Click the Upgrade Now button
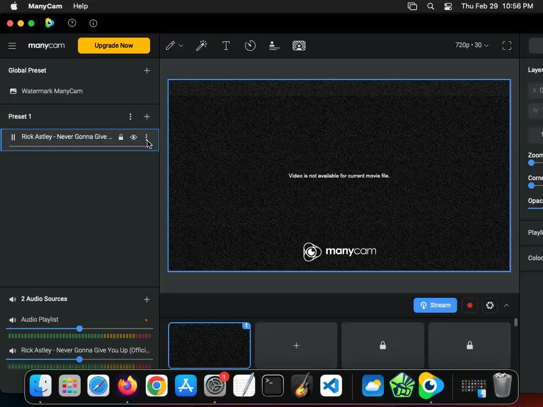 point(114,46)
